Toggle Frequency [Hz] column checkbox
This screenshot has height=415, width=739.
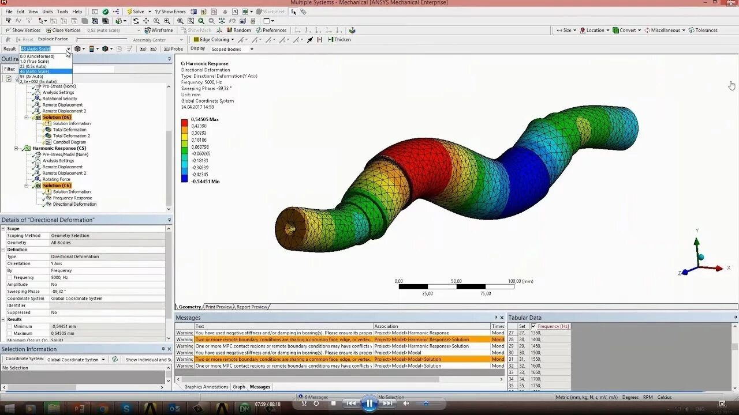[x=533, y=326]
